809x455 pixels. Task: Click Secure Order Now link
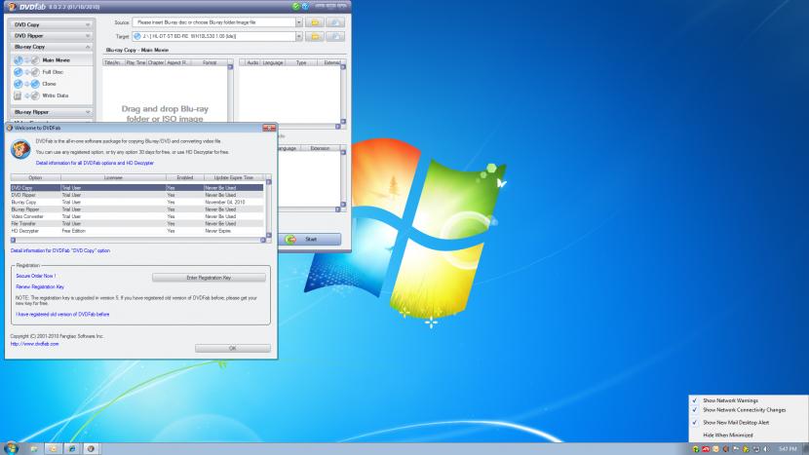36,276
